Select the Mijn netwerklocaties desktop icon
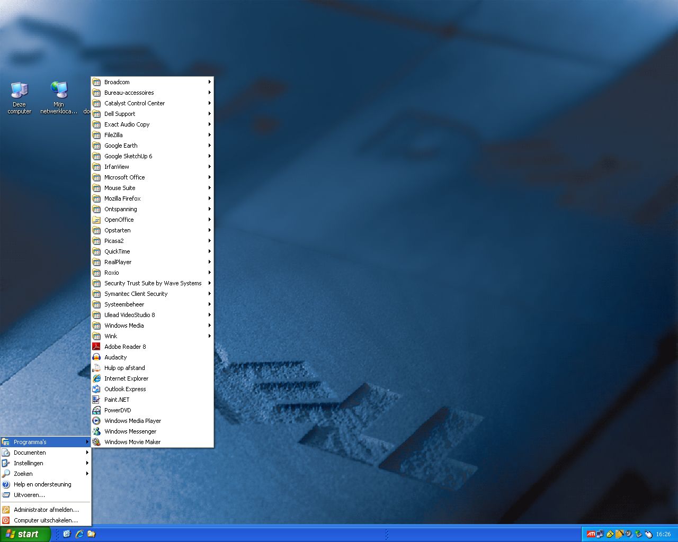Image resolution: width=678 pixels, height=542 pixels. tap(59, 98)
